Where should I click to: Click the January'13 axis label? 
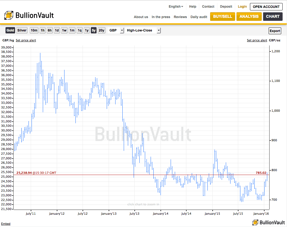point(109,214)
